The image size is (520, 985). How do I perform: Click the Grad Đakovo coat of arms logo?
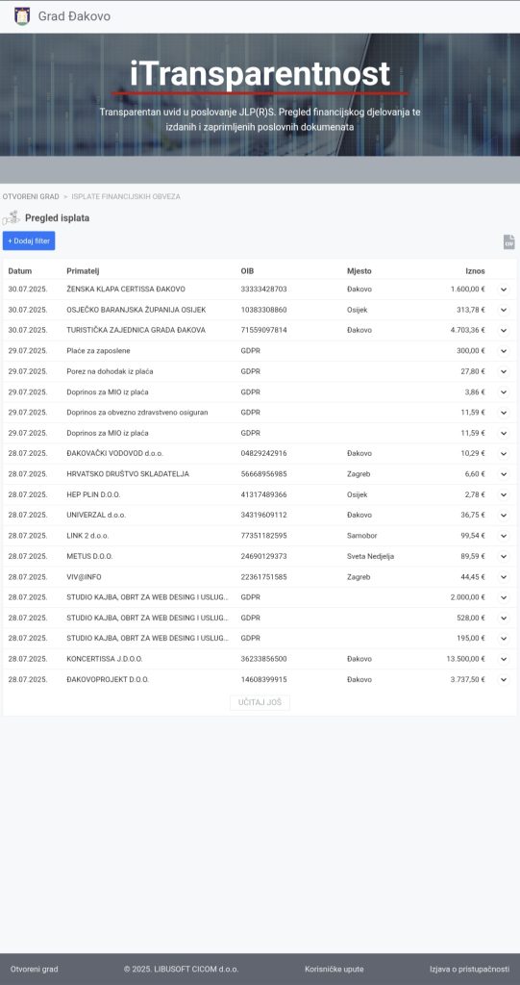coord(22,16)
